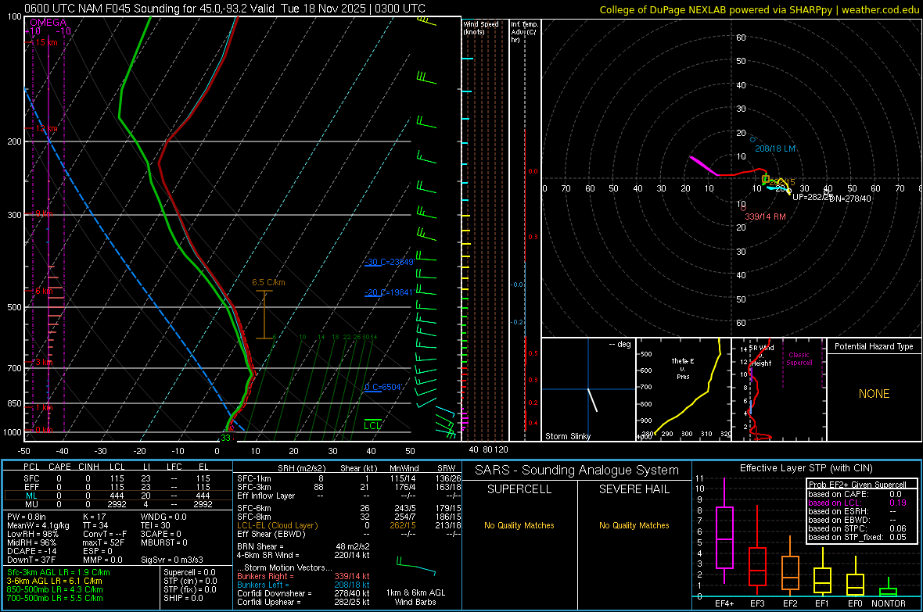Select the magenta OMEGA label
923x612 pixels.
tap(48, 23)
